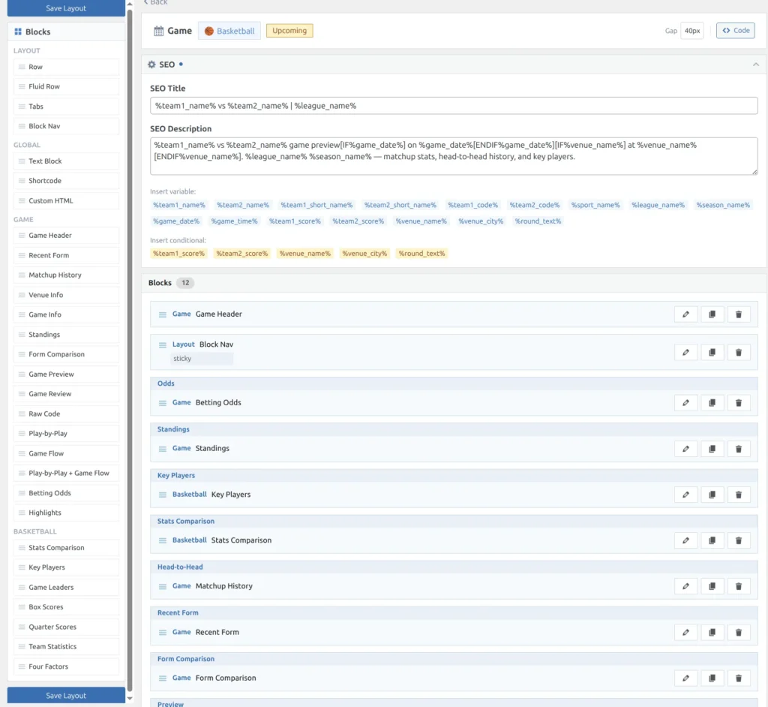The image size is (768, 707).
Task: Duplicate the Recent Form block in list
Action: (712, 633)
